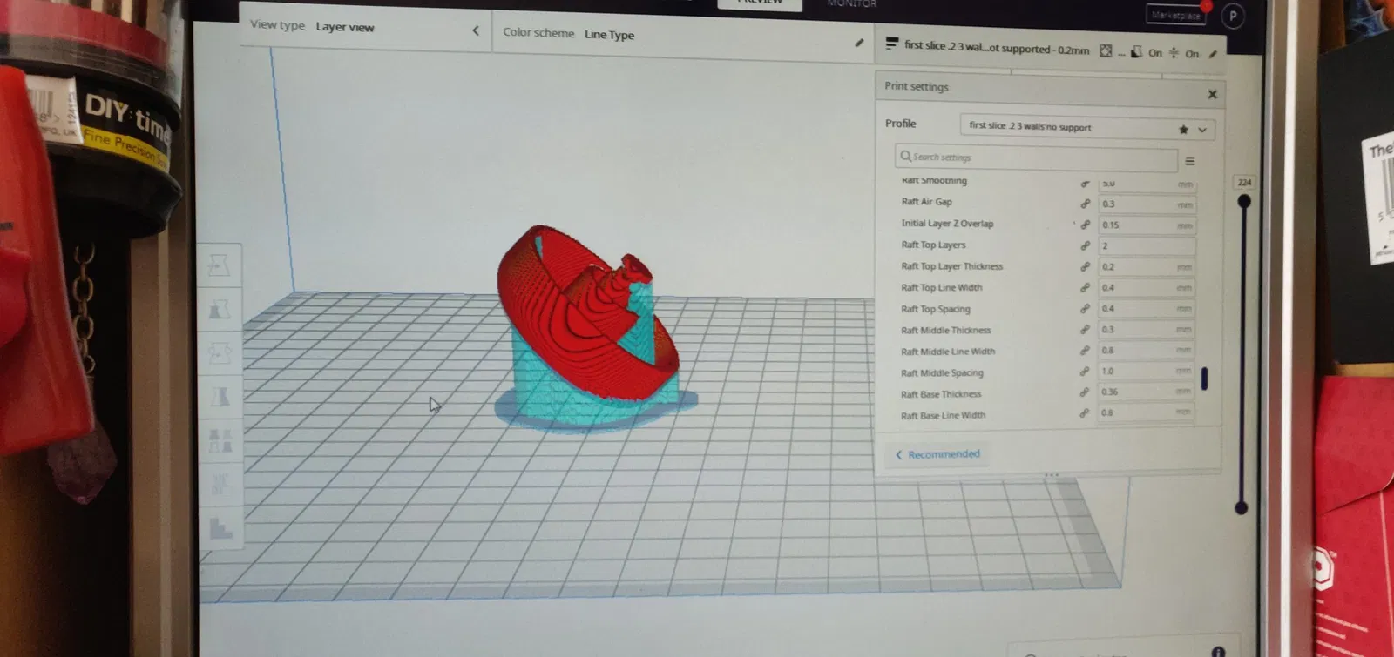Open Per Model Settings tool
The image size is (1394, 657).
pyautogui.click(x=220, y=440)
